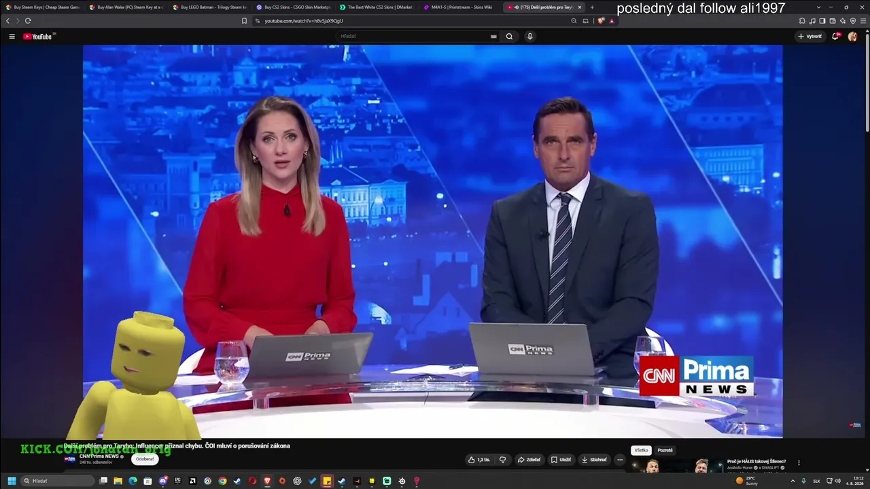Open the browser main menu
The width and height of the screenshot is (870, 489).
[863, 21]
